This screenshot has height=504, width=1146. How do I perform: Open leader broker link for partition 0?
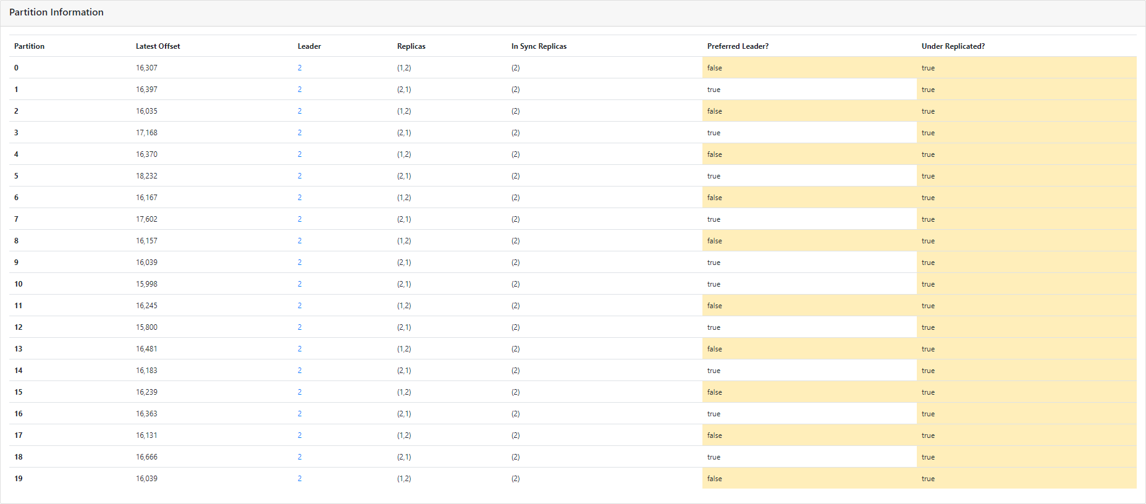300,68
